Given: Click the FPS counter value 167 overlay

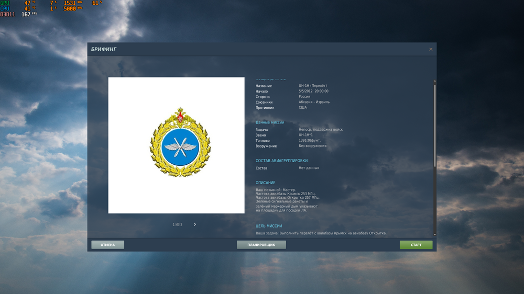Looking at the screenshot, I should [26, 14].
